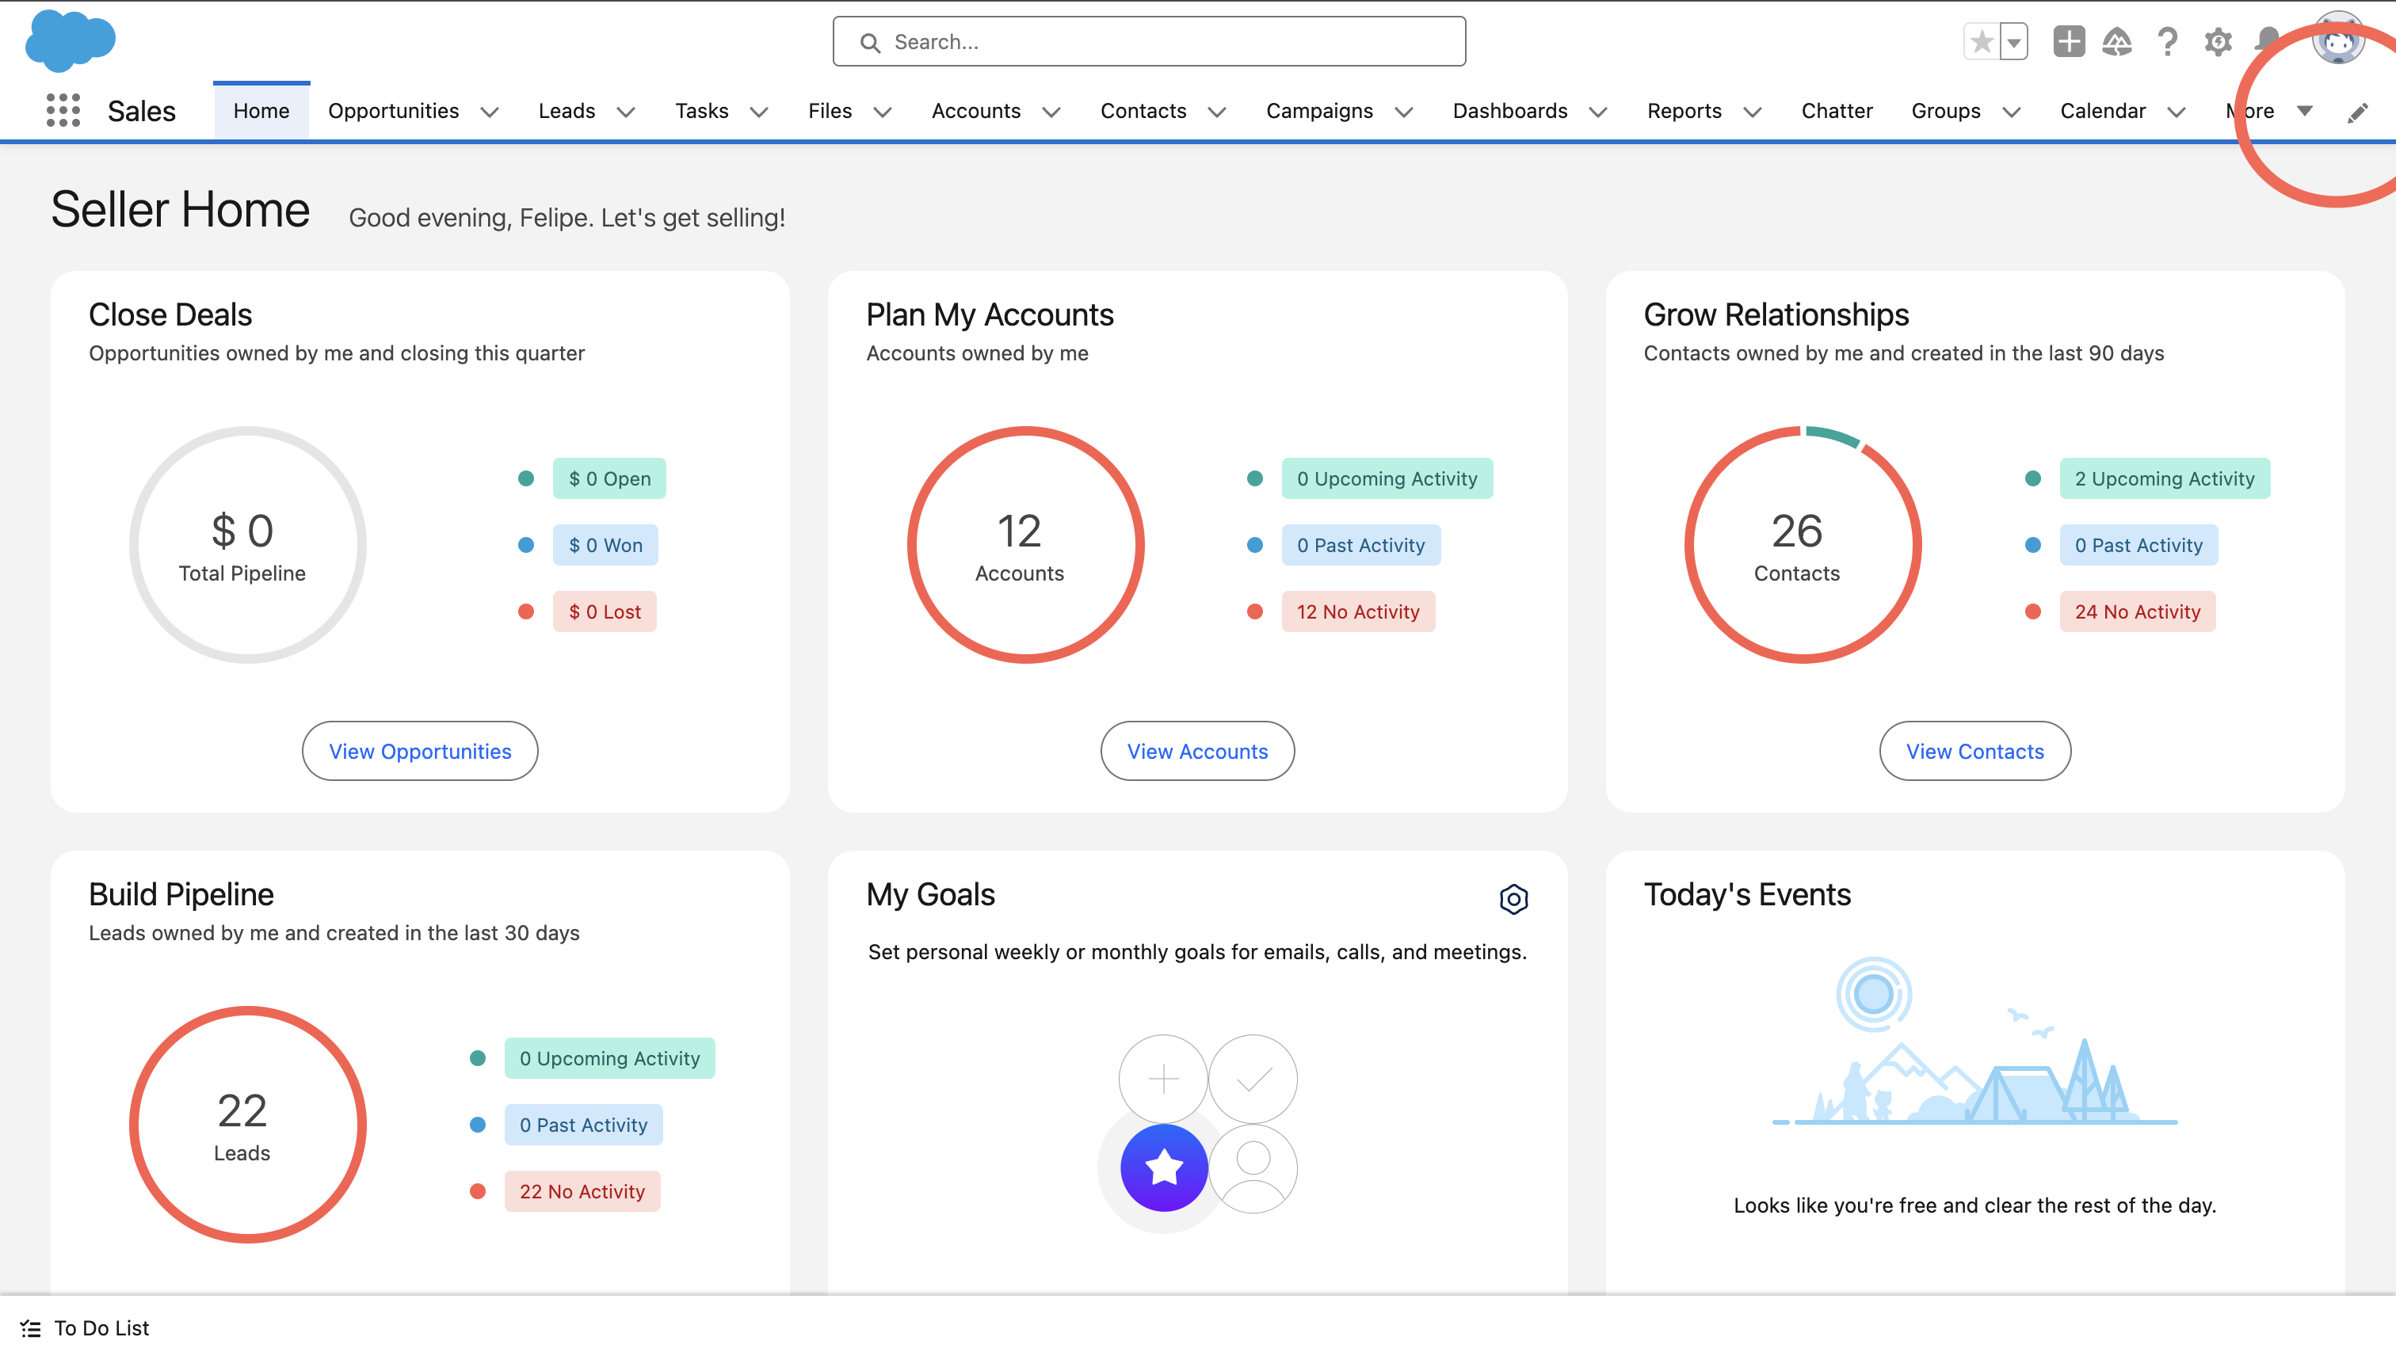Open the user profile avatar
The image size is (2396, 1356).
click(x=2337, y=39)
